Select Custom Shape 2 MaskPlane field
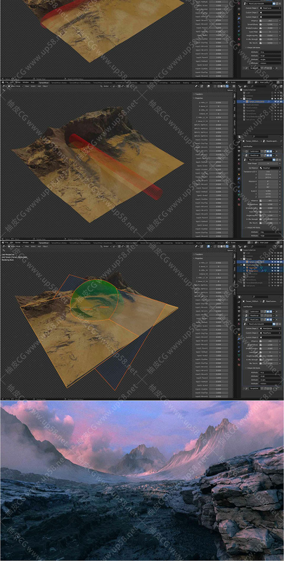The height and width of the screenshot is (561, 284). click(270, 333)
